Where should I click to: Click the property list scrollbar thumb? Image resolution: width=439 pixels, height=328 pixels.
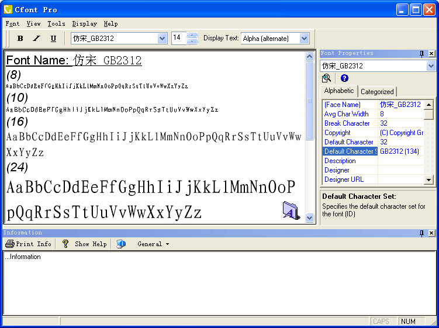pyautogui.click(x=428, y=114)
